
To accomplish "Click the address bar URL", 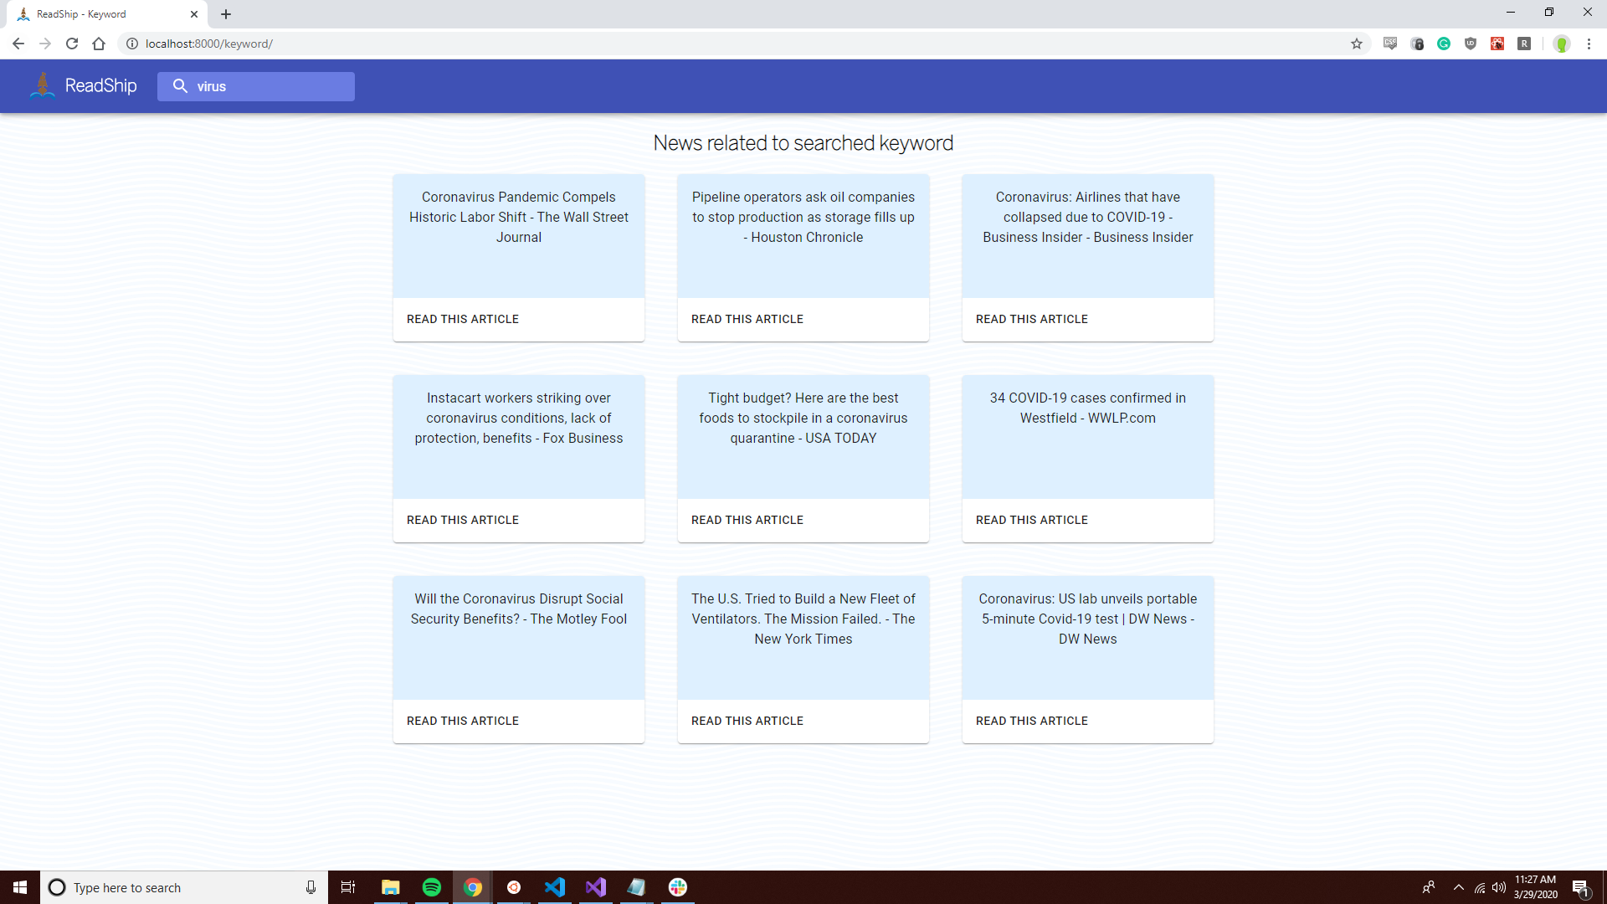I will 209,44.
